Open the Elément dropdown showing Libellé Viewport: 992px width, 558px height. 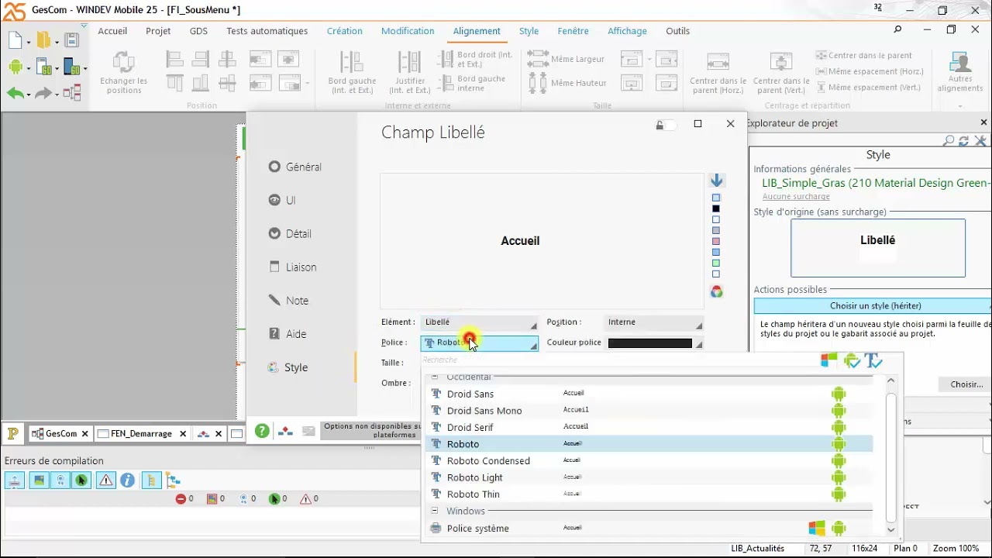[x=480, y=322]
